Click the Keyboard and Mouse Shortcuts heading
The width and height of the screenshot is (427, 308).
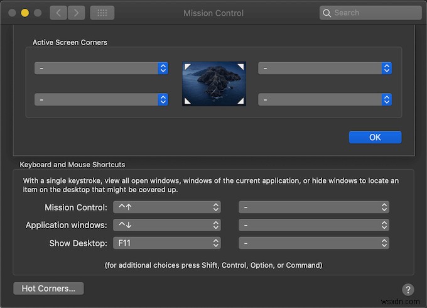[72, 165]
